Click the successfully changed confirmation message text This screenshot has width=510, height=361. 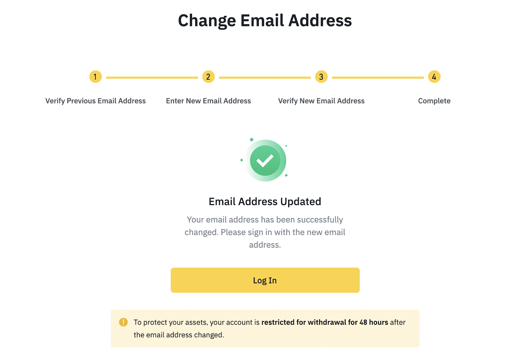pos(265,232)
